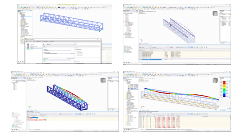Select highlighted mode shape item in legend window navigator

pos(133,89)
